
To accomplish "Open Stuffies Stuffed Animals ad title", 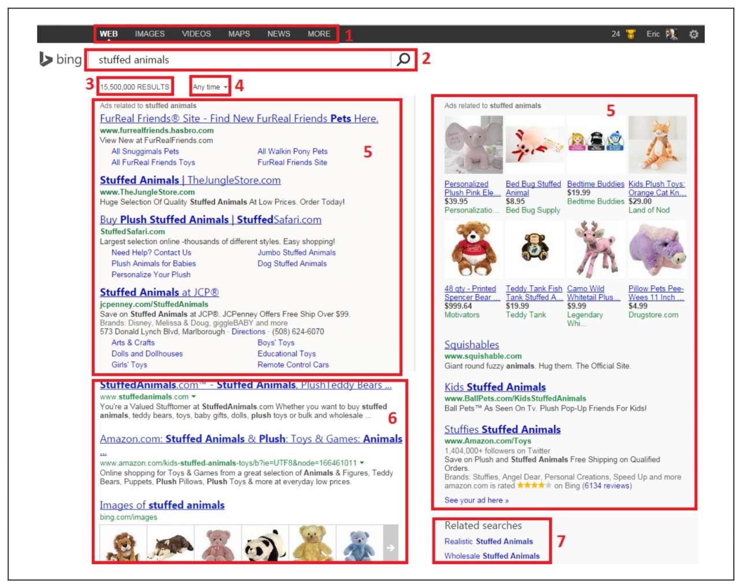I will (x=502, y=429).
